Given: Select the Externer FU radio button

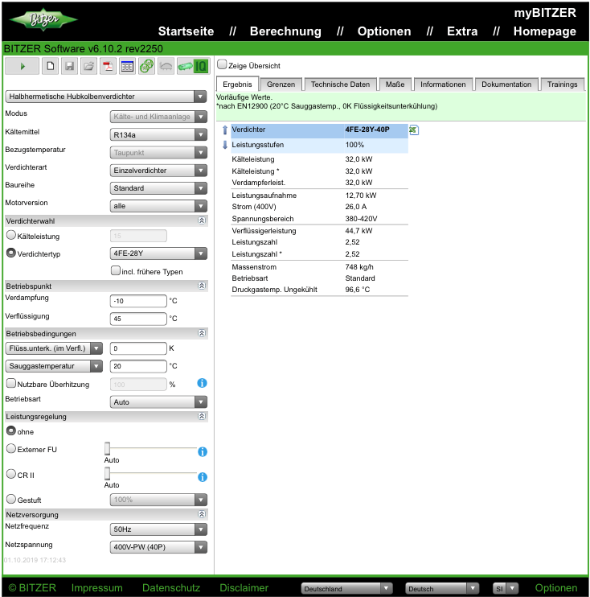Looking at the screenshot, I should (11, 448).
